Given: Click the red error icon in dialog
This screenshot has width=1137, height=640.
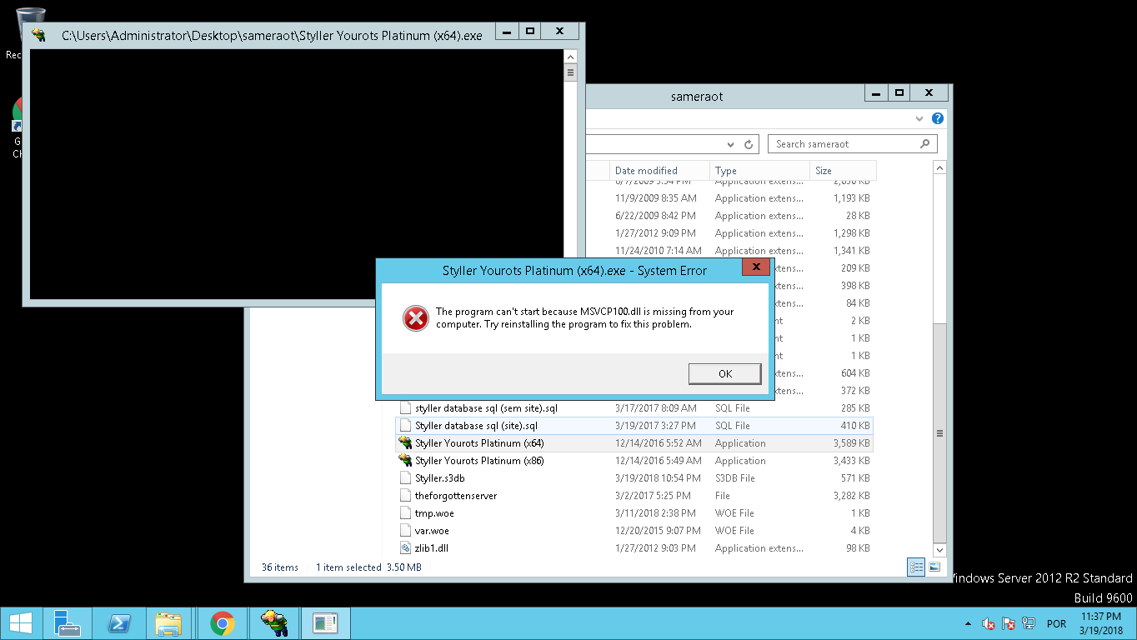Looking at the screenshot, I should (415, 317).
